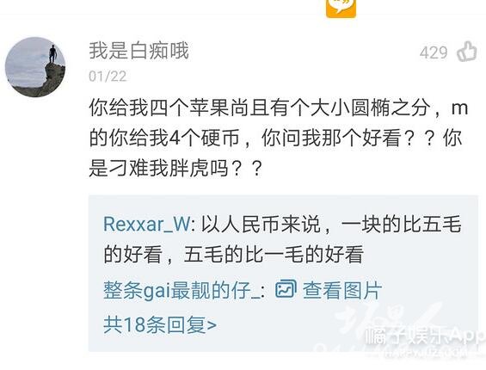This screenshot has width=486, height=370.
Task: Open 我是白痴哦 profile avatar
Action: point(35,66)
